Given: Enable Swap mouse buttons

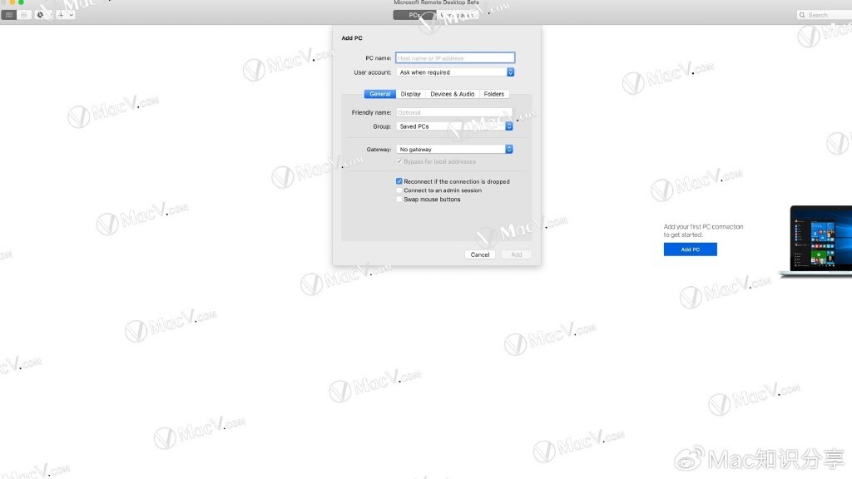Looking at the screenshot, I should [x=399, y=200].
